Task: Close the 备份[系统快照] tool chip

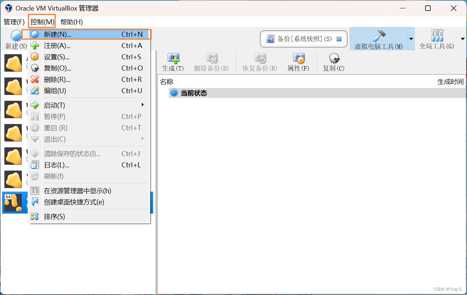Action: coord(339,39)
